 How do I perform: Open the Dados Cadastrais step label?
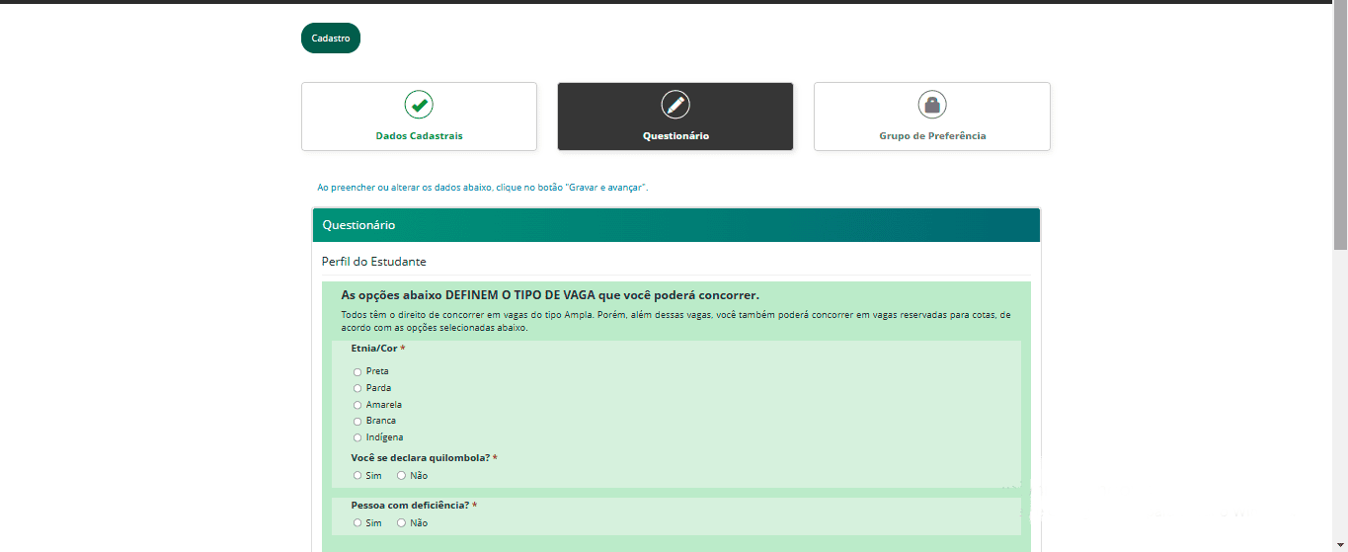[x=419, y=136]
